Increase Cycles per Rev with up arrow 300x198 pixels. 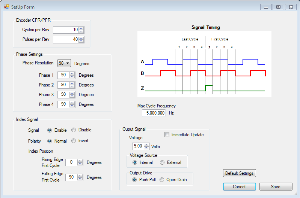pyautogui.click(x=81, y=28)
